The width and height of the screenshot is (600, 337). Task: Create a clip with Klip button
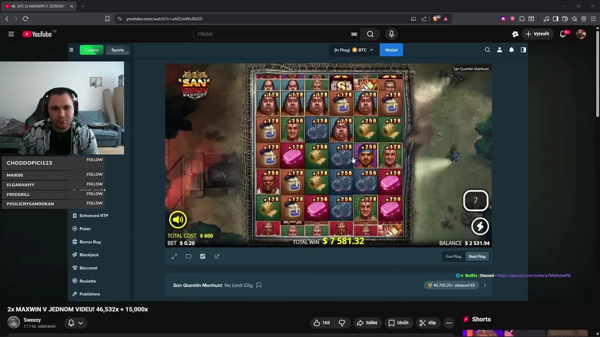point(427,322)
